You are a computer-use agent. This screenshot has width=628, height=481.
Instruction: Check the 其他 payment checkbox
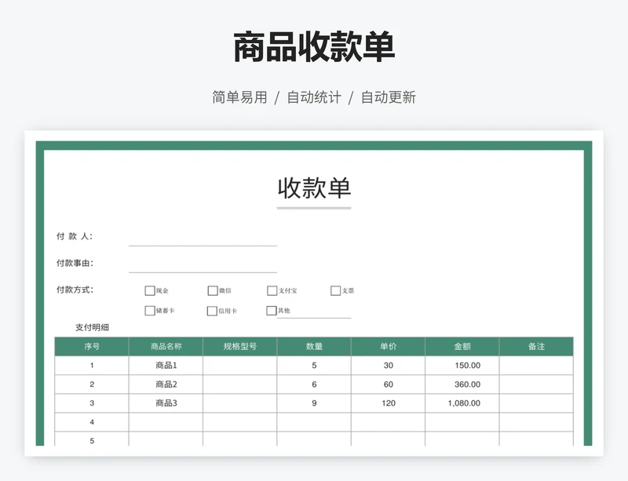pyautogui.click(x=271, y=311)
